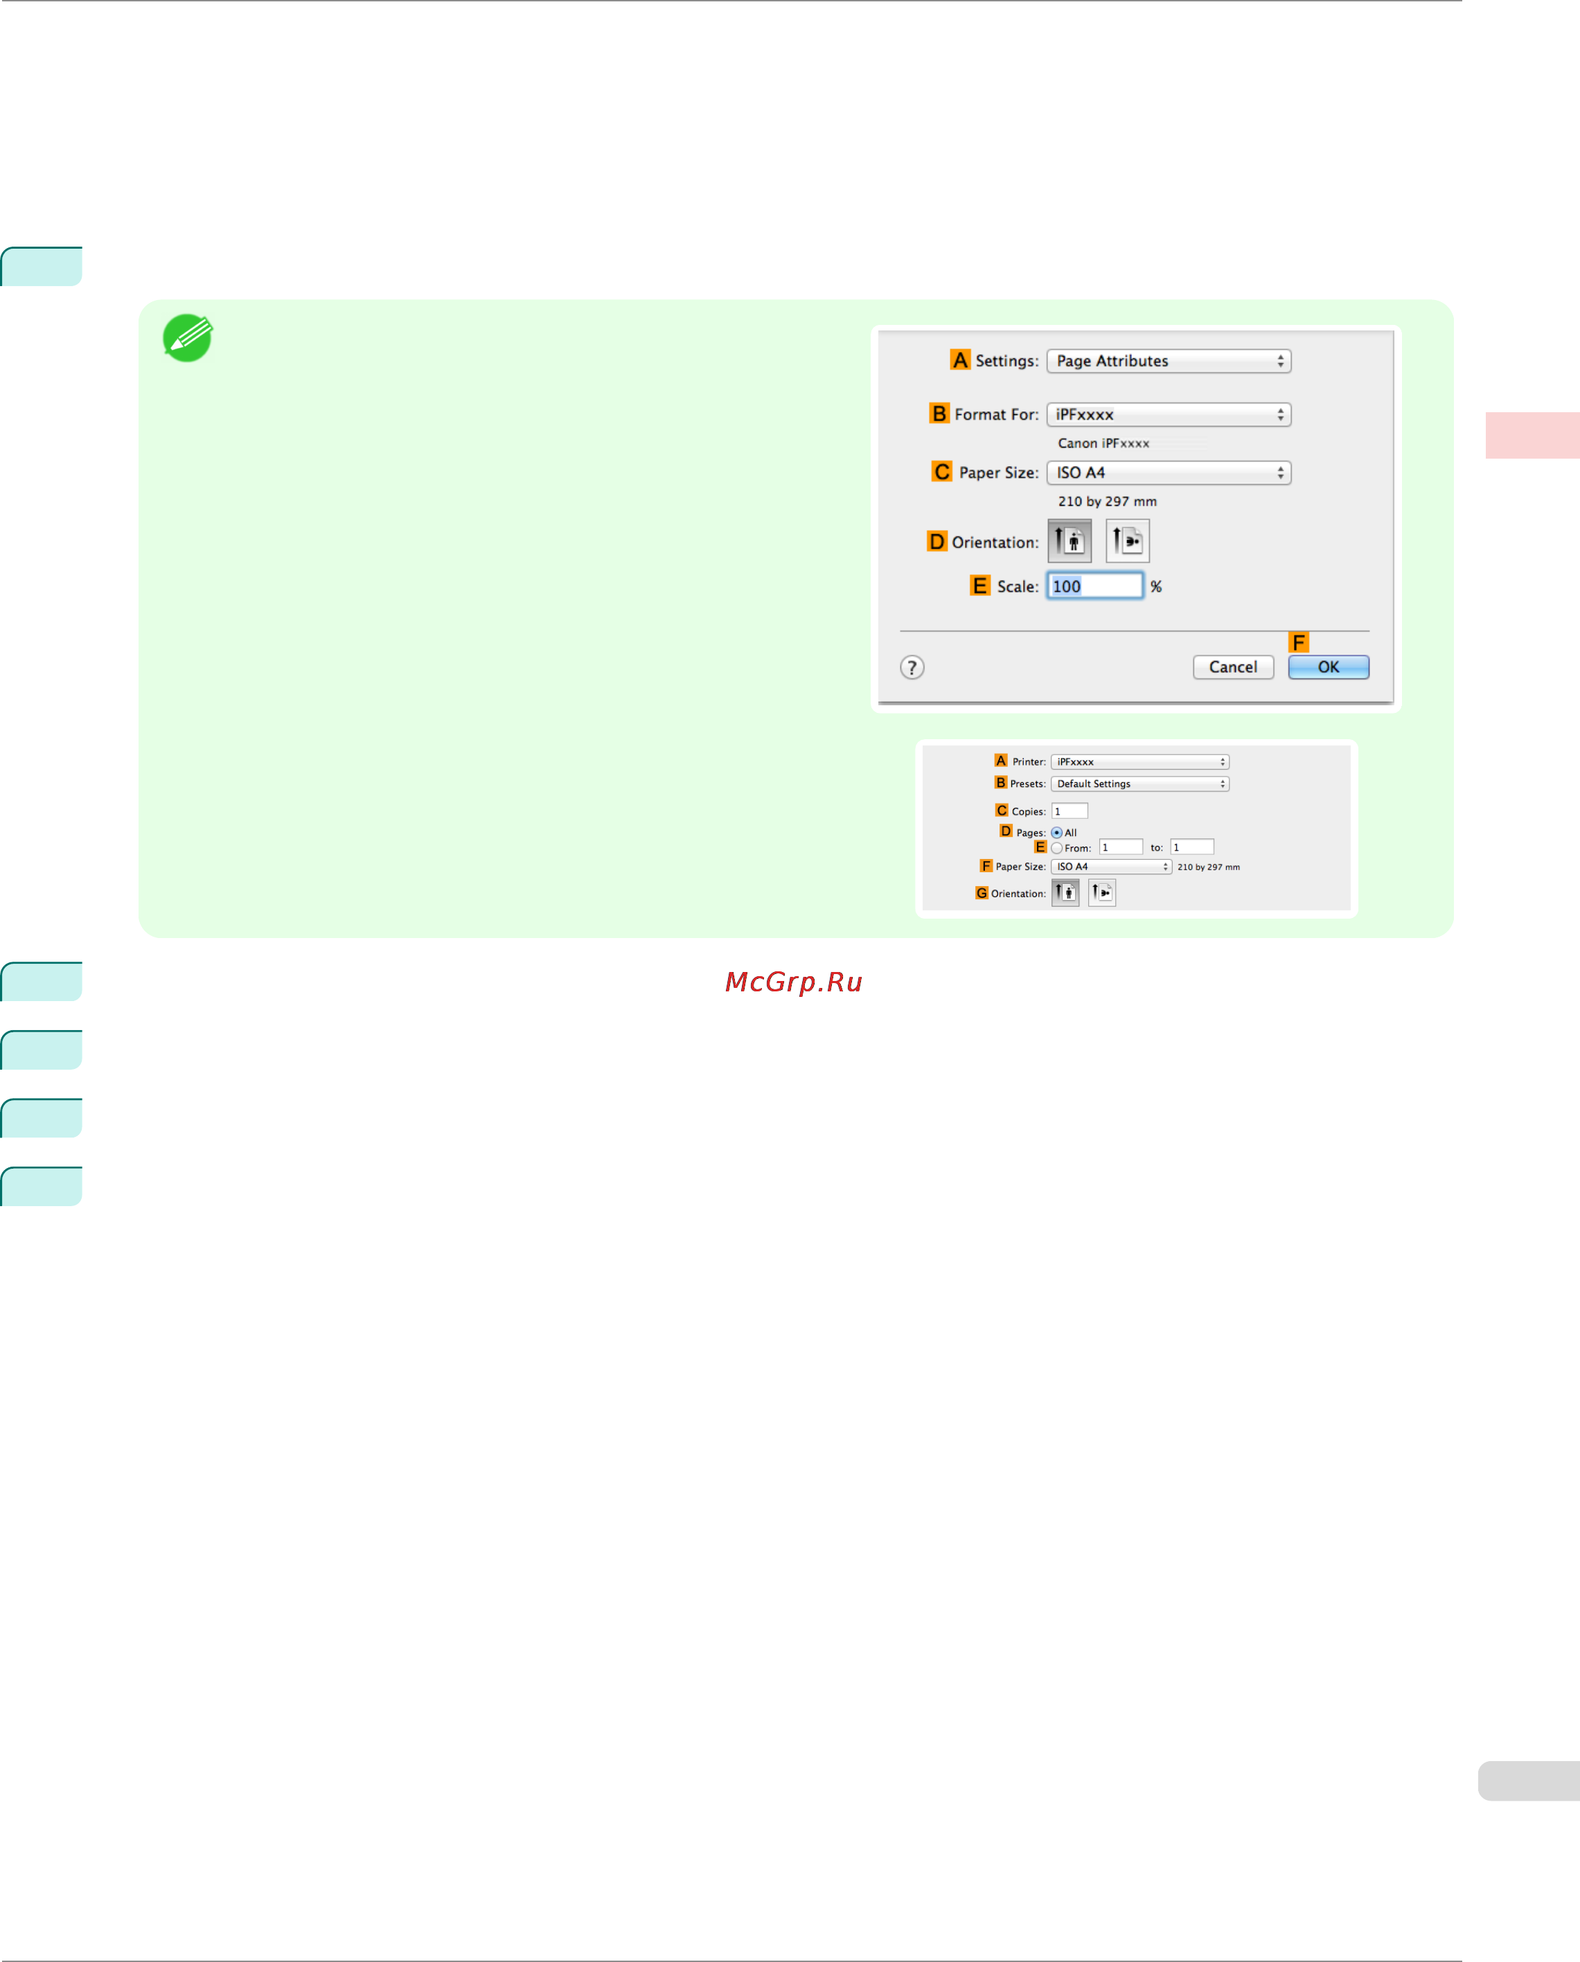Click the Copies input field
Viewport: 1580px width, 1962px height.
[1069, 811]
